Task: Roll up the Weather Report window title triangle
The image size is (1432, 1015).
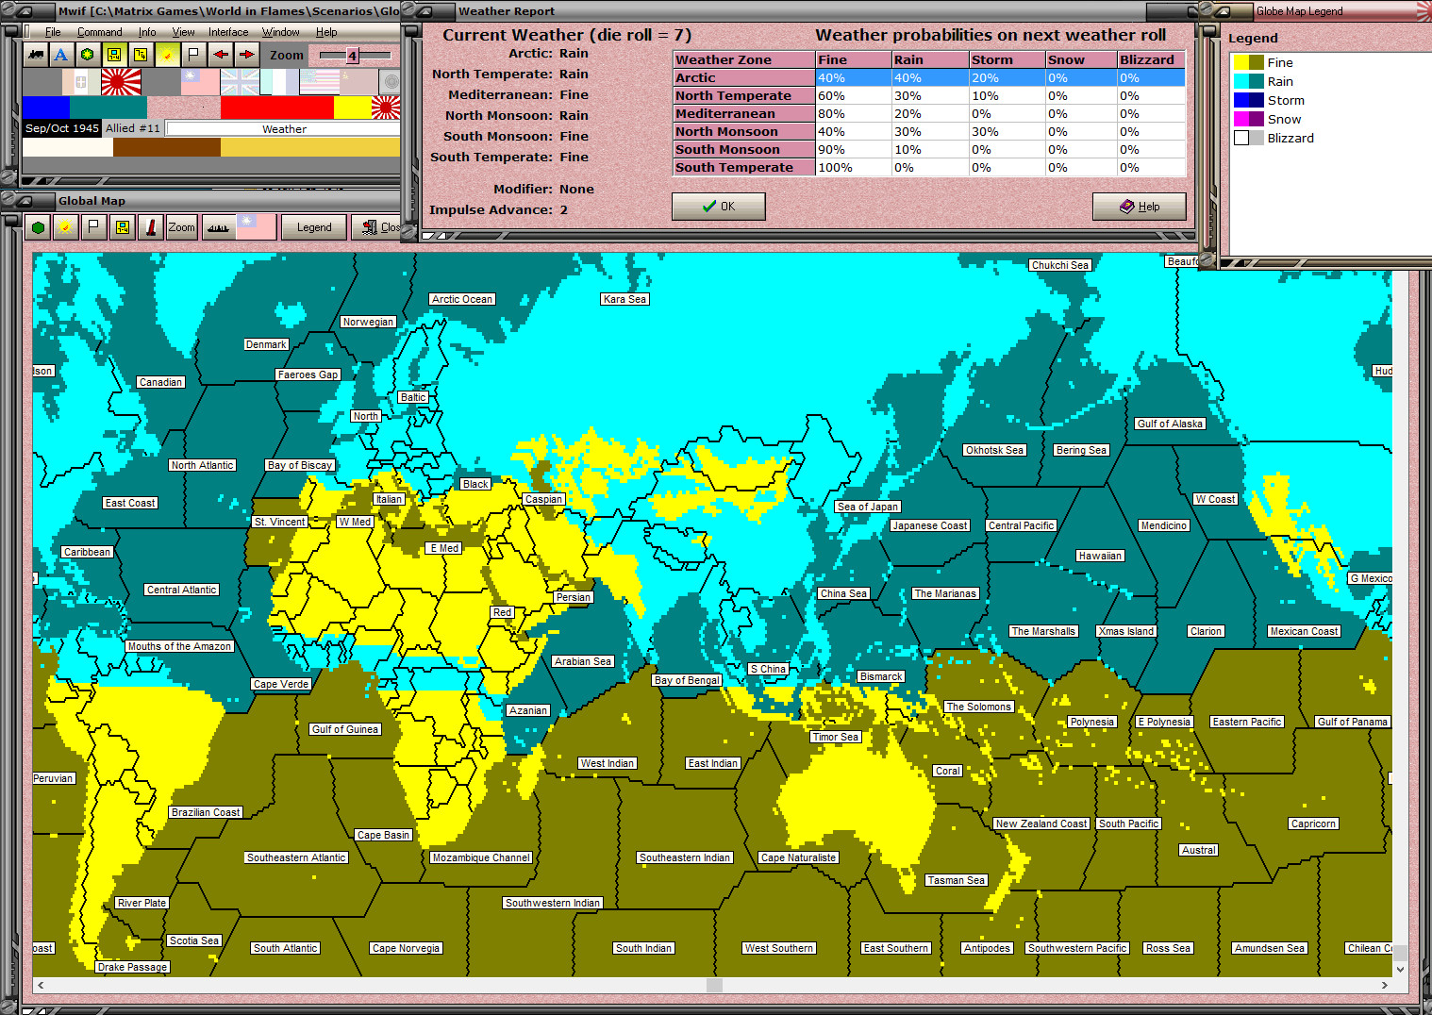Action: pyautogui.click(x=424, y=11)
